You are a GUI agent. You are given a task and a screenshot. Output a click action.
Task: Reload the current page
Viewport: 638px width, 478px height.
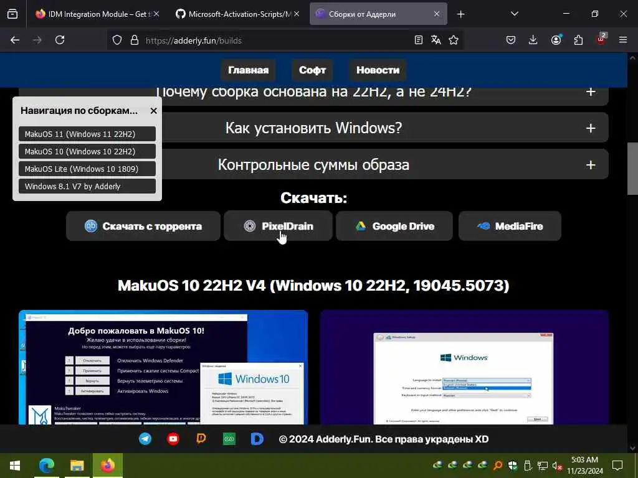tap(60, 40)
